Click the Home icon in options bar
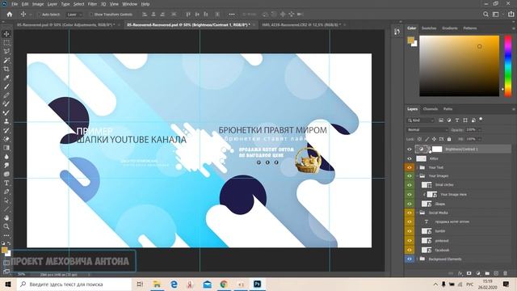Image resolution: width=517 pixels, height=291 pixels. 10,15
